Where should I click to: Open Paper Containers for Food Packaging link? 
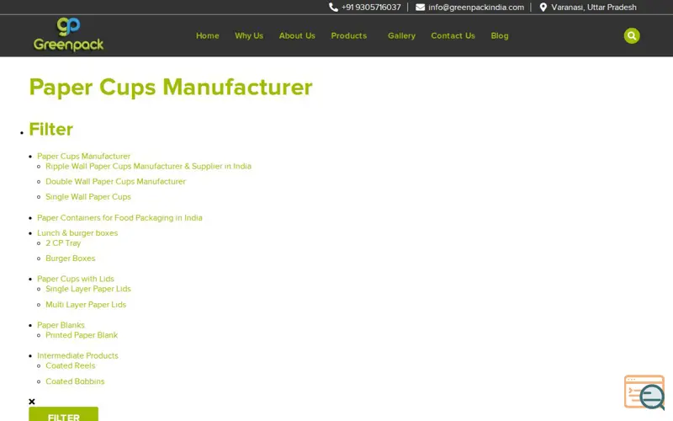(119, 218)
